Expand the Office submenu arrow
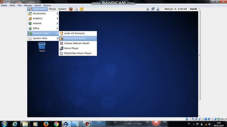The image size is (227, 127). (x=57, y=28)
